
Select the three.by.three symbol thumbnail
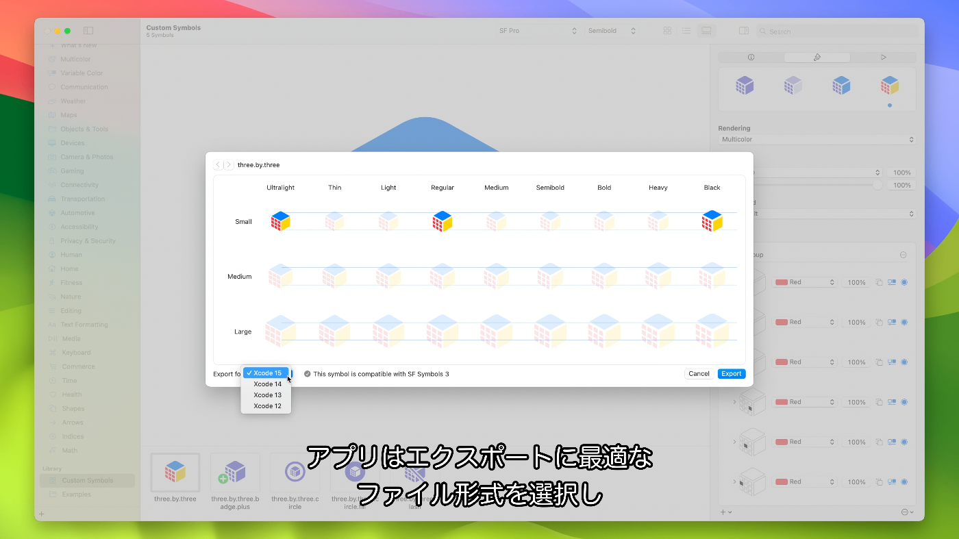(x=175, y=472)
